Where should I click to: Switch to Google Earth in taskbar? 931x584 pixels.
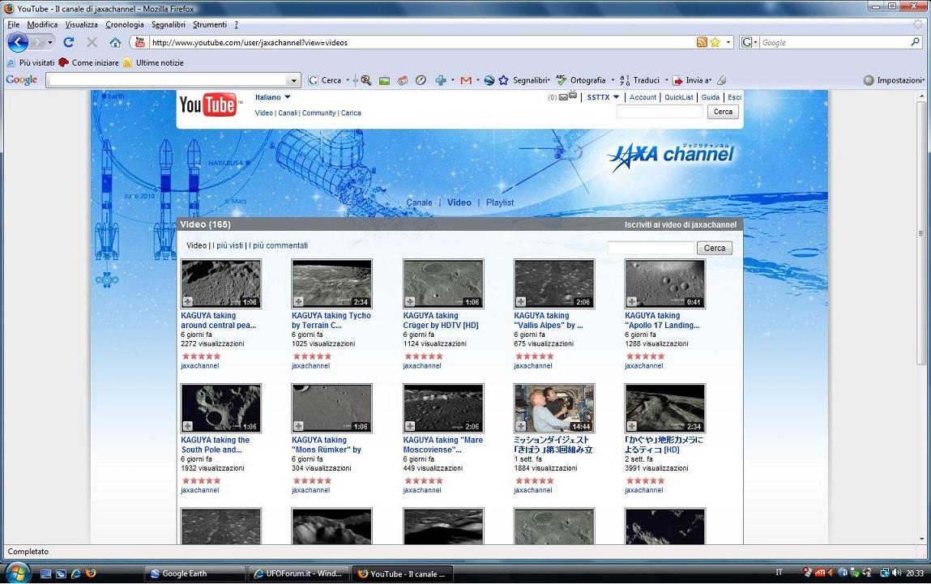pos(194,573)
